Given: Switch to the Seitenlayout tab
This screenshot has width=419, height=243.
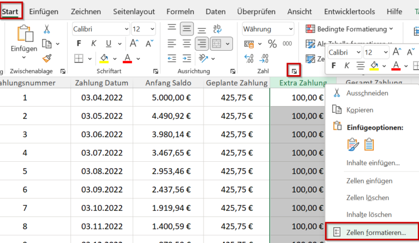Looking at the screenshot, I should (x=134, y=11).
